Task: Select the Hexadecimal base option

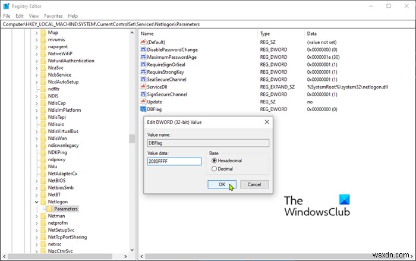Action: [214, 161]
